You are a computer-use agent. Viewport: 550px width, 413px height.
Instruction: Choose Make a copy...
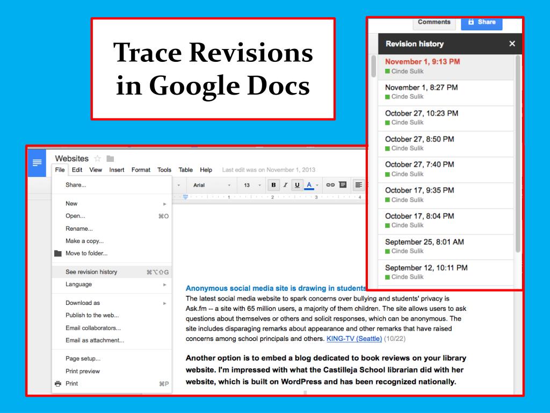coord(112,241)
